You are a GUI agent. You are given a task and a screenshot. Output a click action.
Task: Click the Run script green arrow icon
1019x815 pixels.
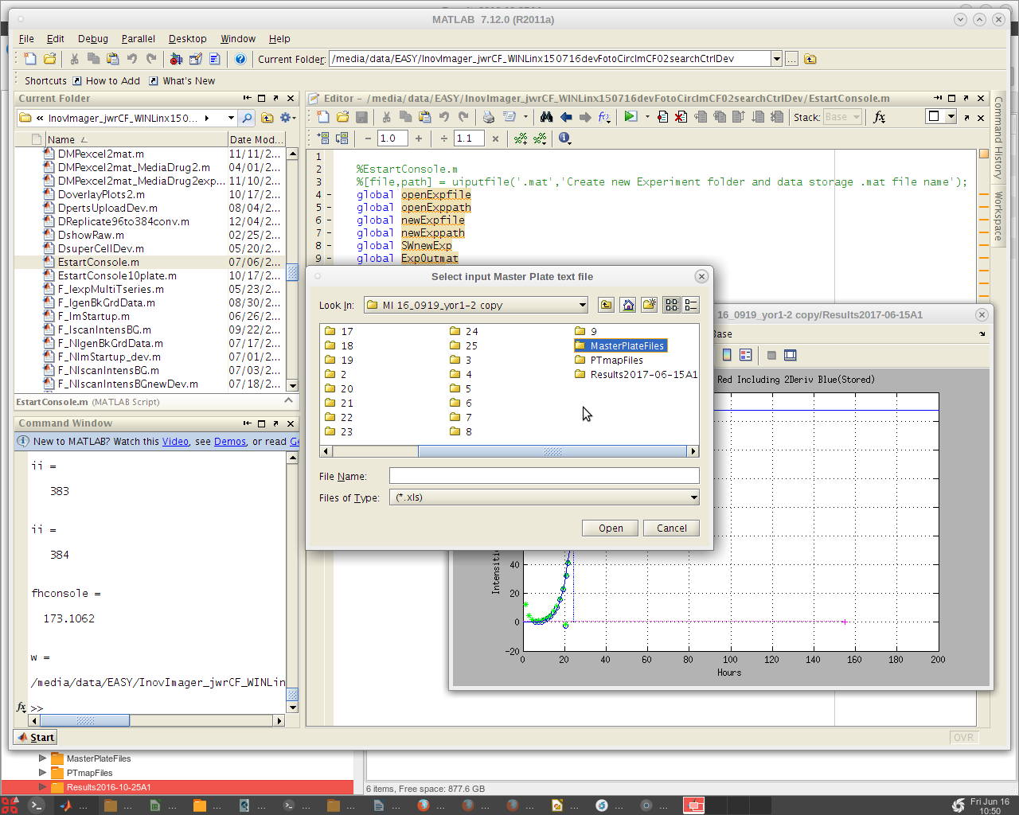[631, 117]
